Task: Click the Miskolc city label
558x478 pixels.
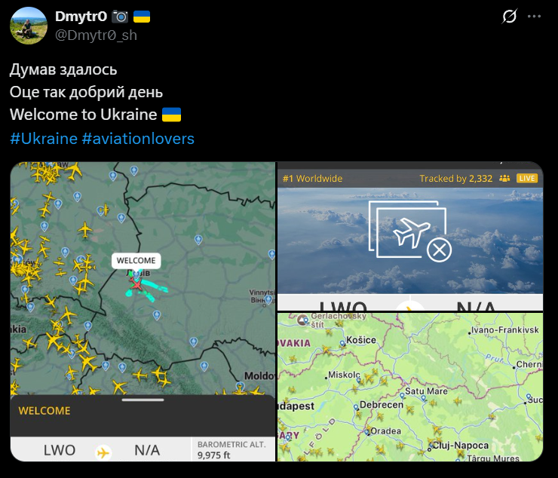Action: pos(344,375)
